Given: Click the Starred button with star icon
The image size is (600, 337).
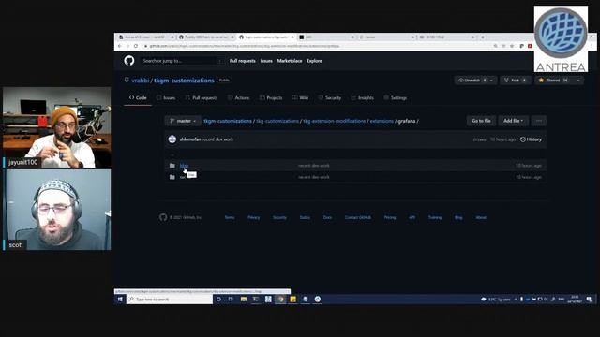Looking at the screenshot, I should pyautogui.click(x=554, y=81).
